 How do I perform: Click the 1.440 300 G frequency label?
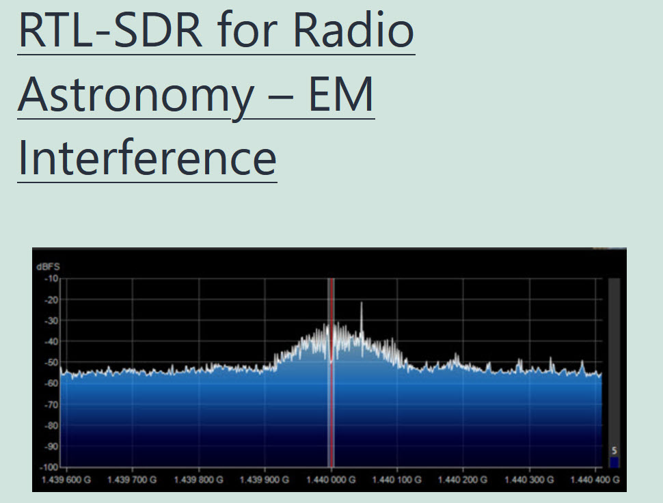coord(530,480)
